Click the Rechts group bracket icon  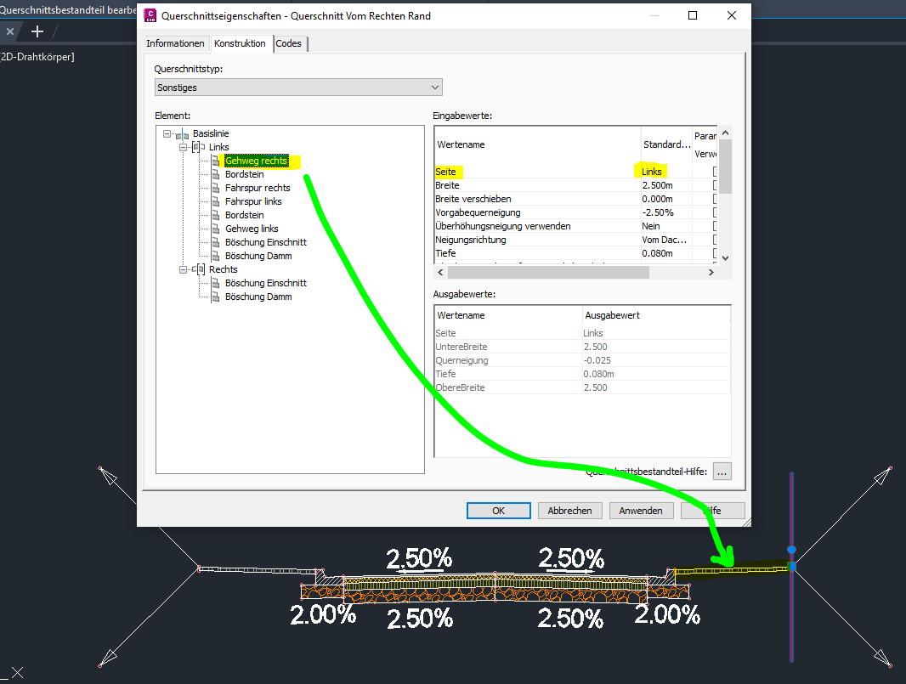199,269
